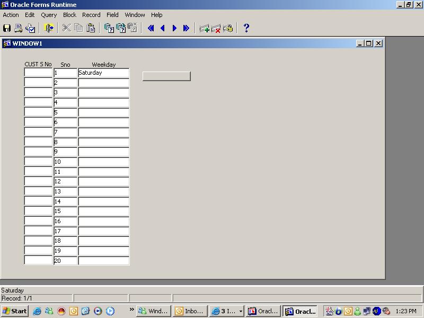This screenshot has height=318, width=424.
Task: Select the Sno field showing 10
Action: [x=65, y=162]
